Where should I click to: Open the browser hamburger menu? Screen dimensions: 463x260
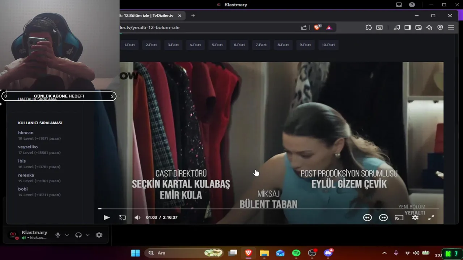tap(451, 27)
